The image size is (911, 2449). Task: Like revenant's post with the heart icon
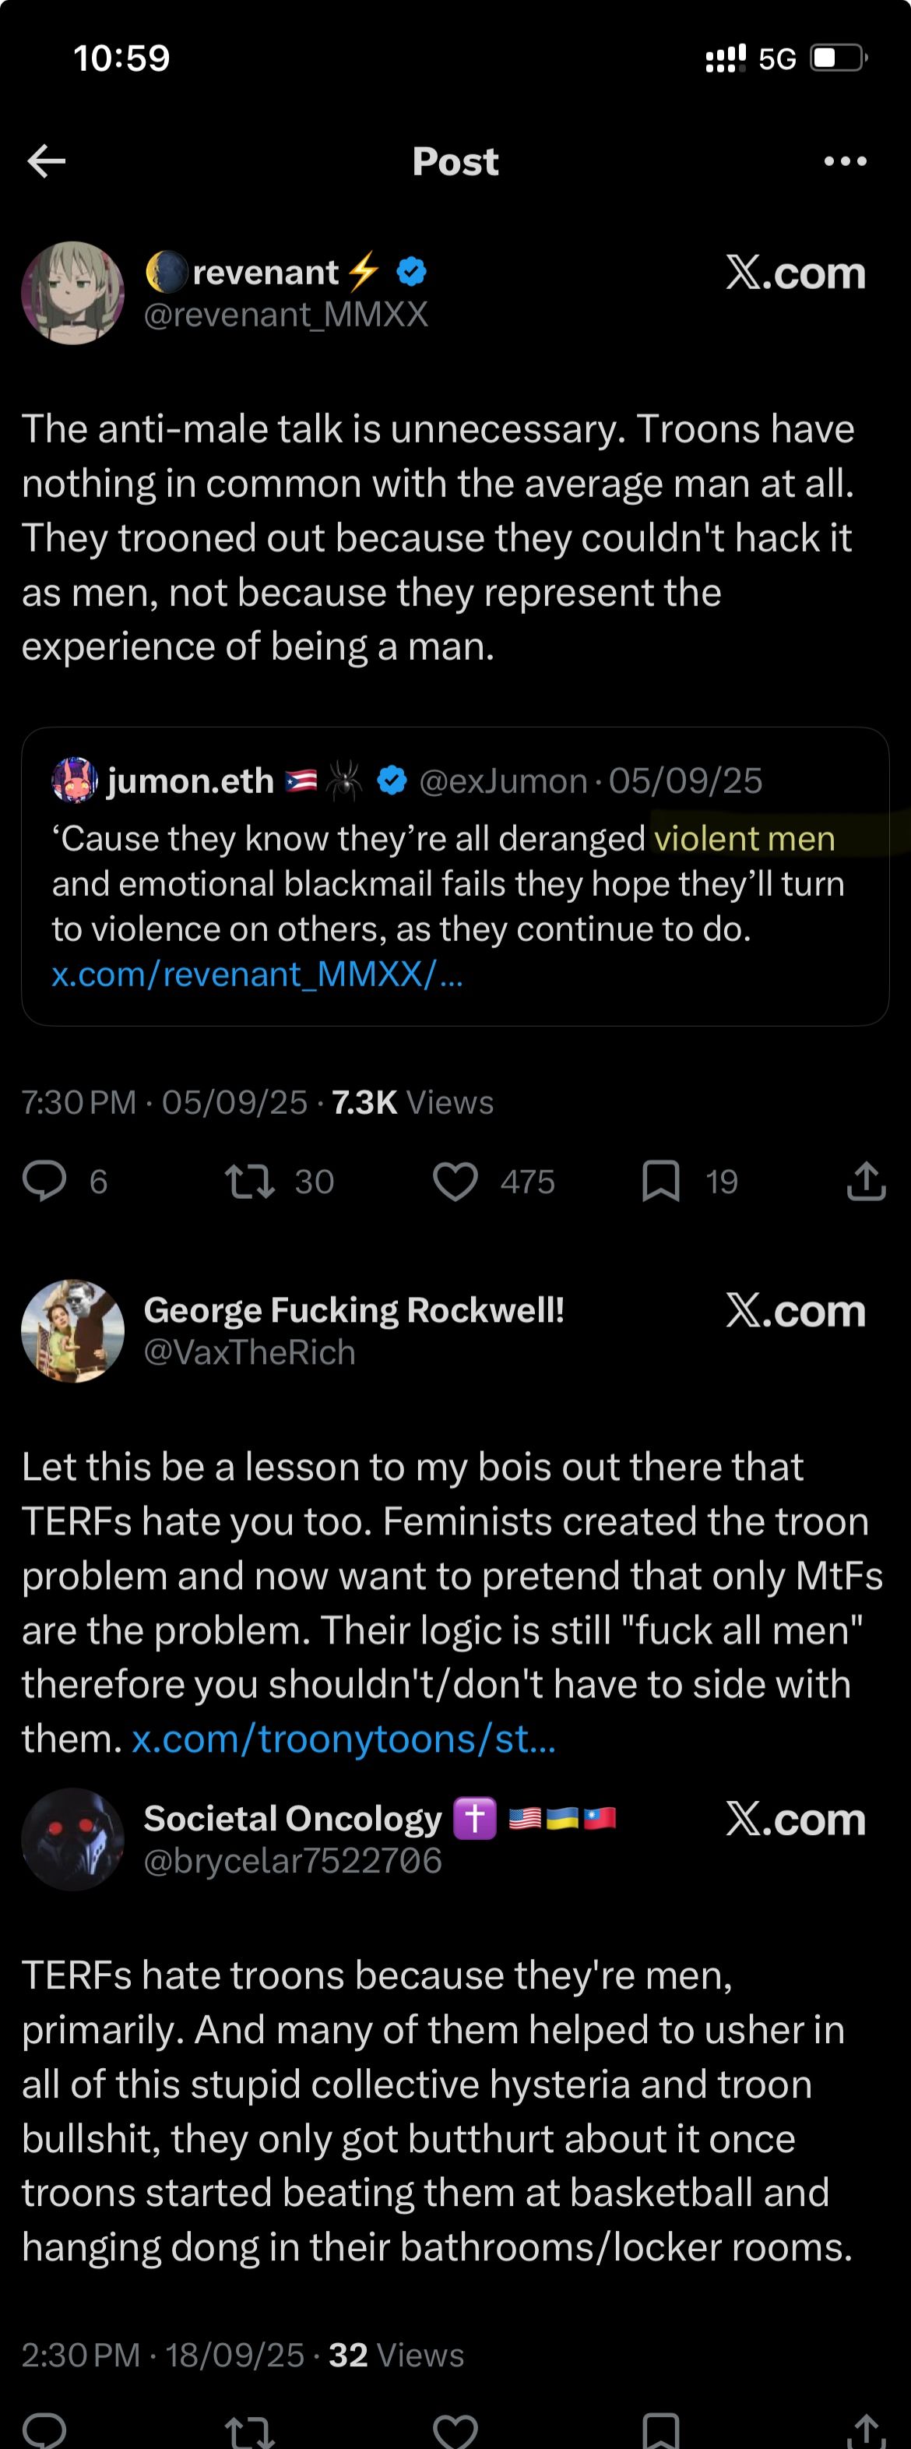pyautogui.click(x=455, y=1181)
